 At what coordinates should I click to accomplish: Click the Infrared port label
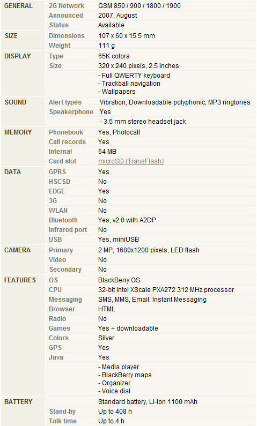(x=68, y=230)
